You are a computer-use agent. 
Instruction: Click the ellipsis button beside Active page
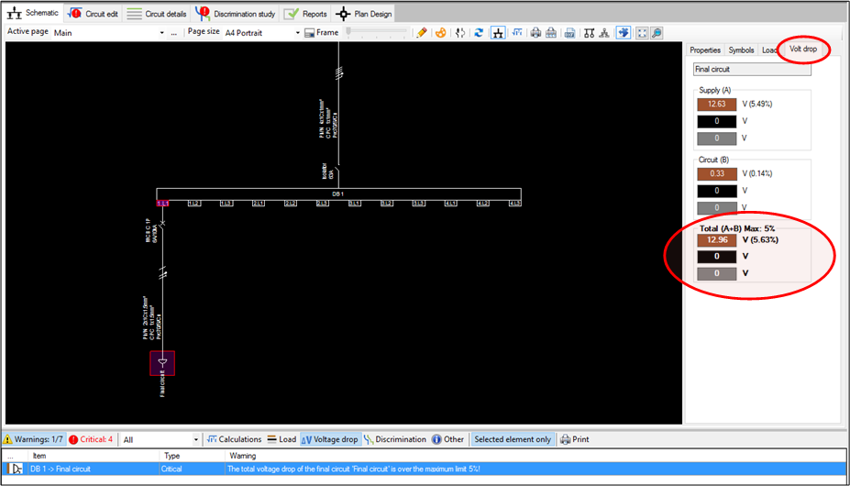(x=174, y=32)
